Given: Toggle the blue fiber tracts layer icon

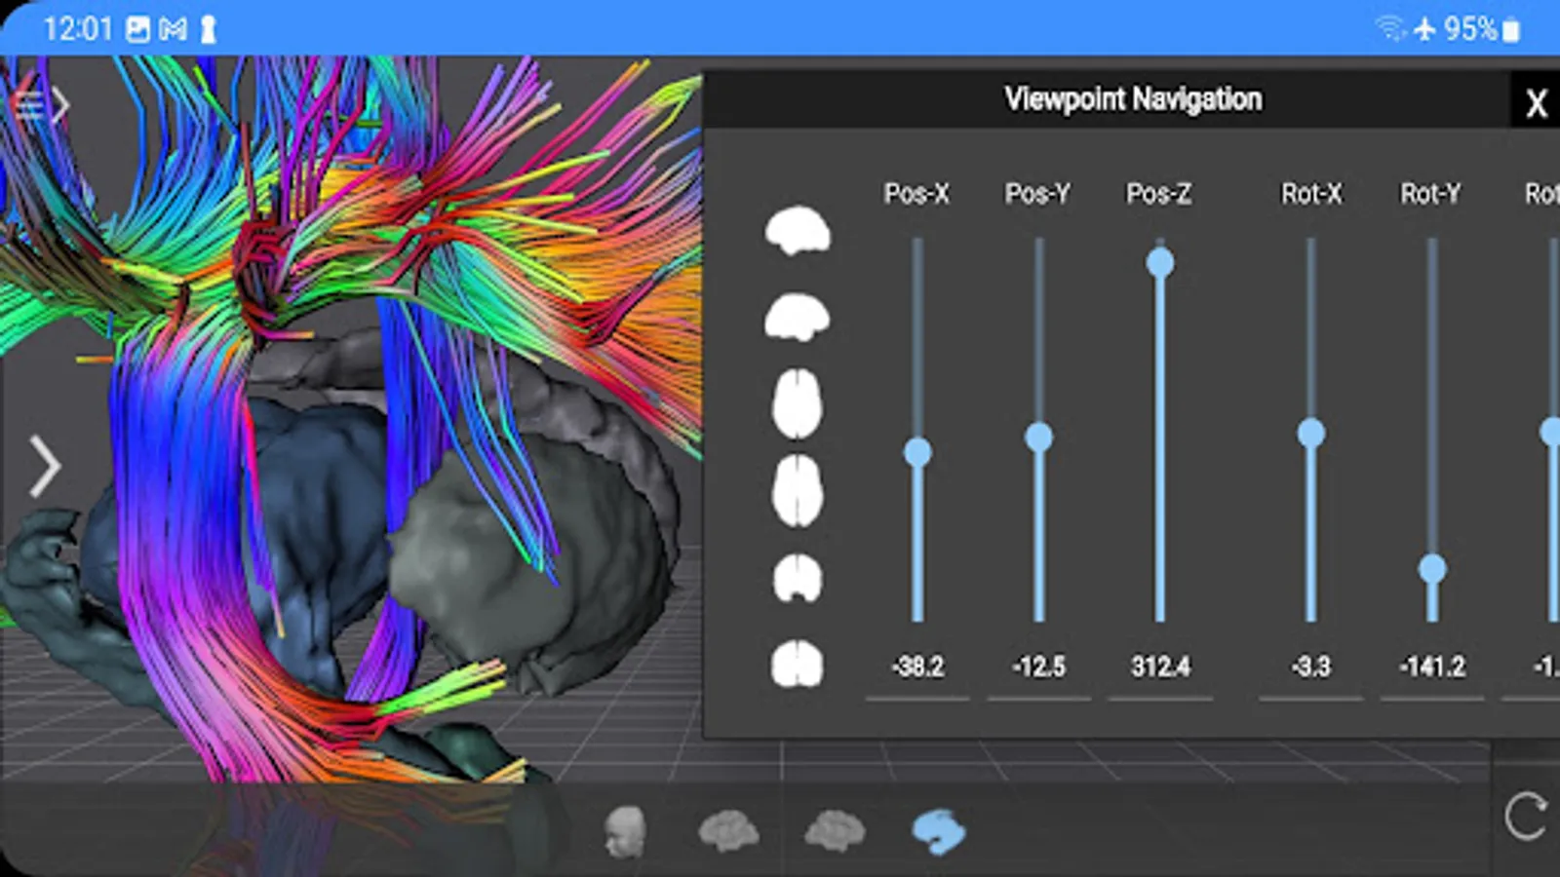Looking at the screenshot, I should point(939,832).
